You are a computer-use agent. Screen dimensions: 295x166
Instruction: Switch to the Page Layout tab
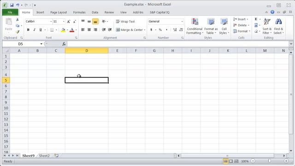click(59, 12)
